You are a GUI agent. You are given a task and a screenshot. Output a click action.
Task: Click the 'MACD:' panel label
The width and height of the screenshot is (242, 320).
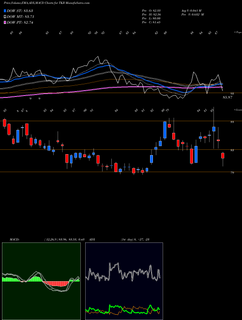click(x=14, y=240)
